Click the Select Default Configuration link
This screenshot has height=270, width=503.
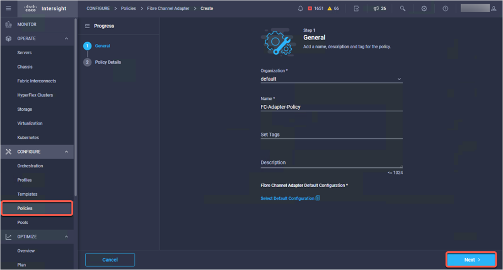click(x=287, y=198)
